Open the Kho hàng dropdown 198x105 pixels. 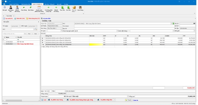[x=61, y=28]
